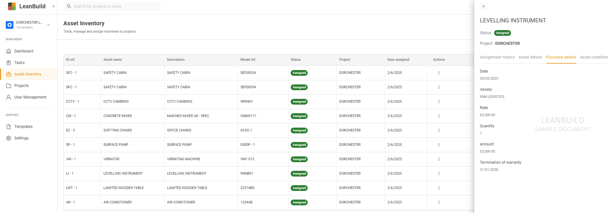Open three-dot menu for Surface Pump row
This screenshot has width=614, height=213.
pyautogui.click(x=439, y=145)
